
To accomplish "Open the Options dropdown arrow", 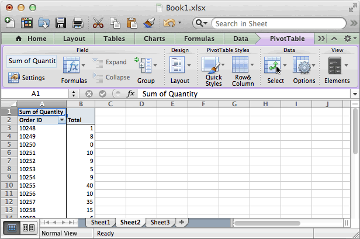I will pyautogui.click(x=313, y=65).
